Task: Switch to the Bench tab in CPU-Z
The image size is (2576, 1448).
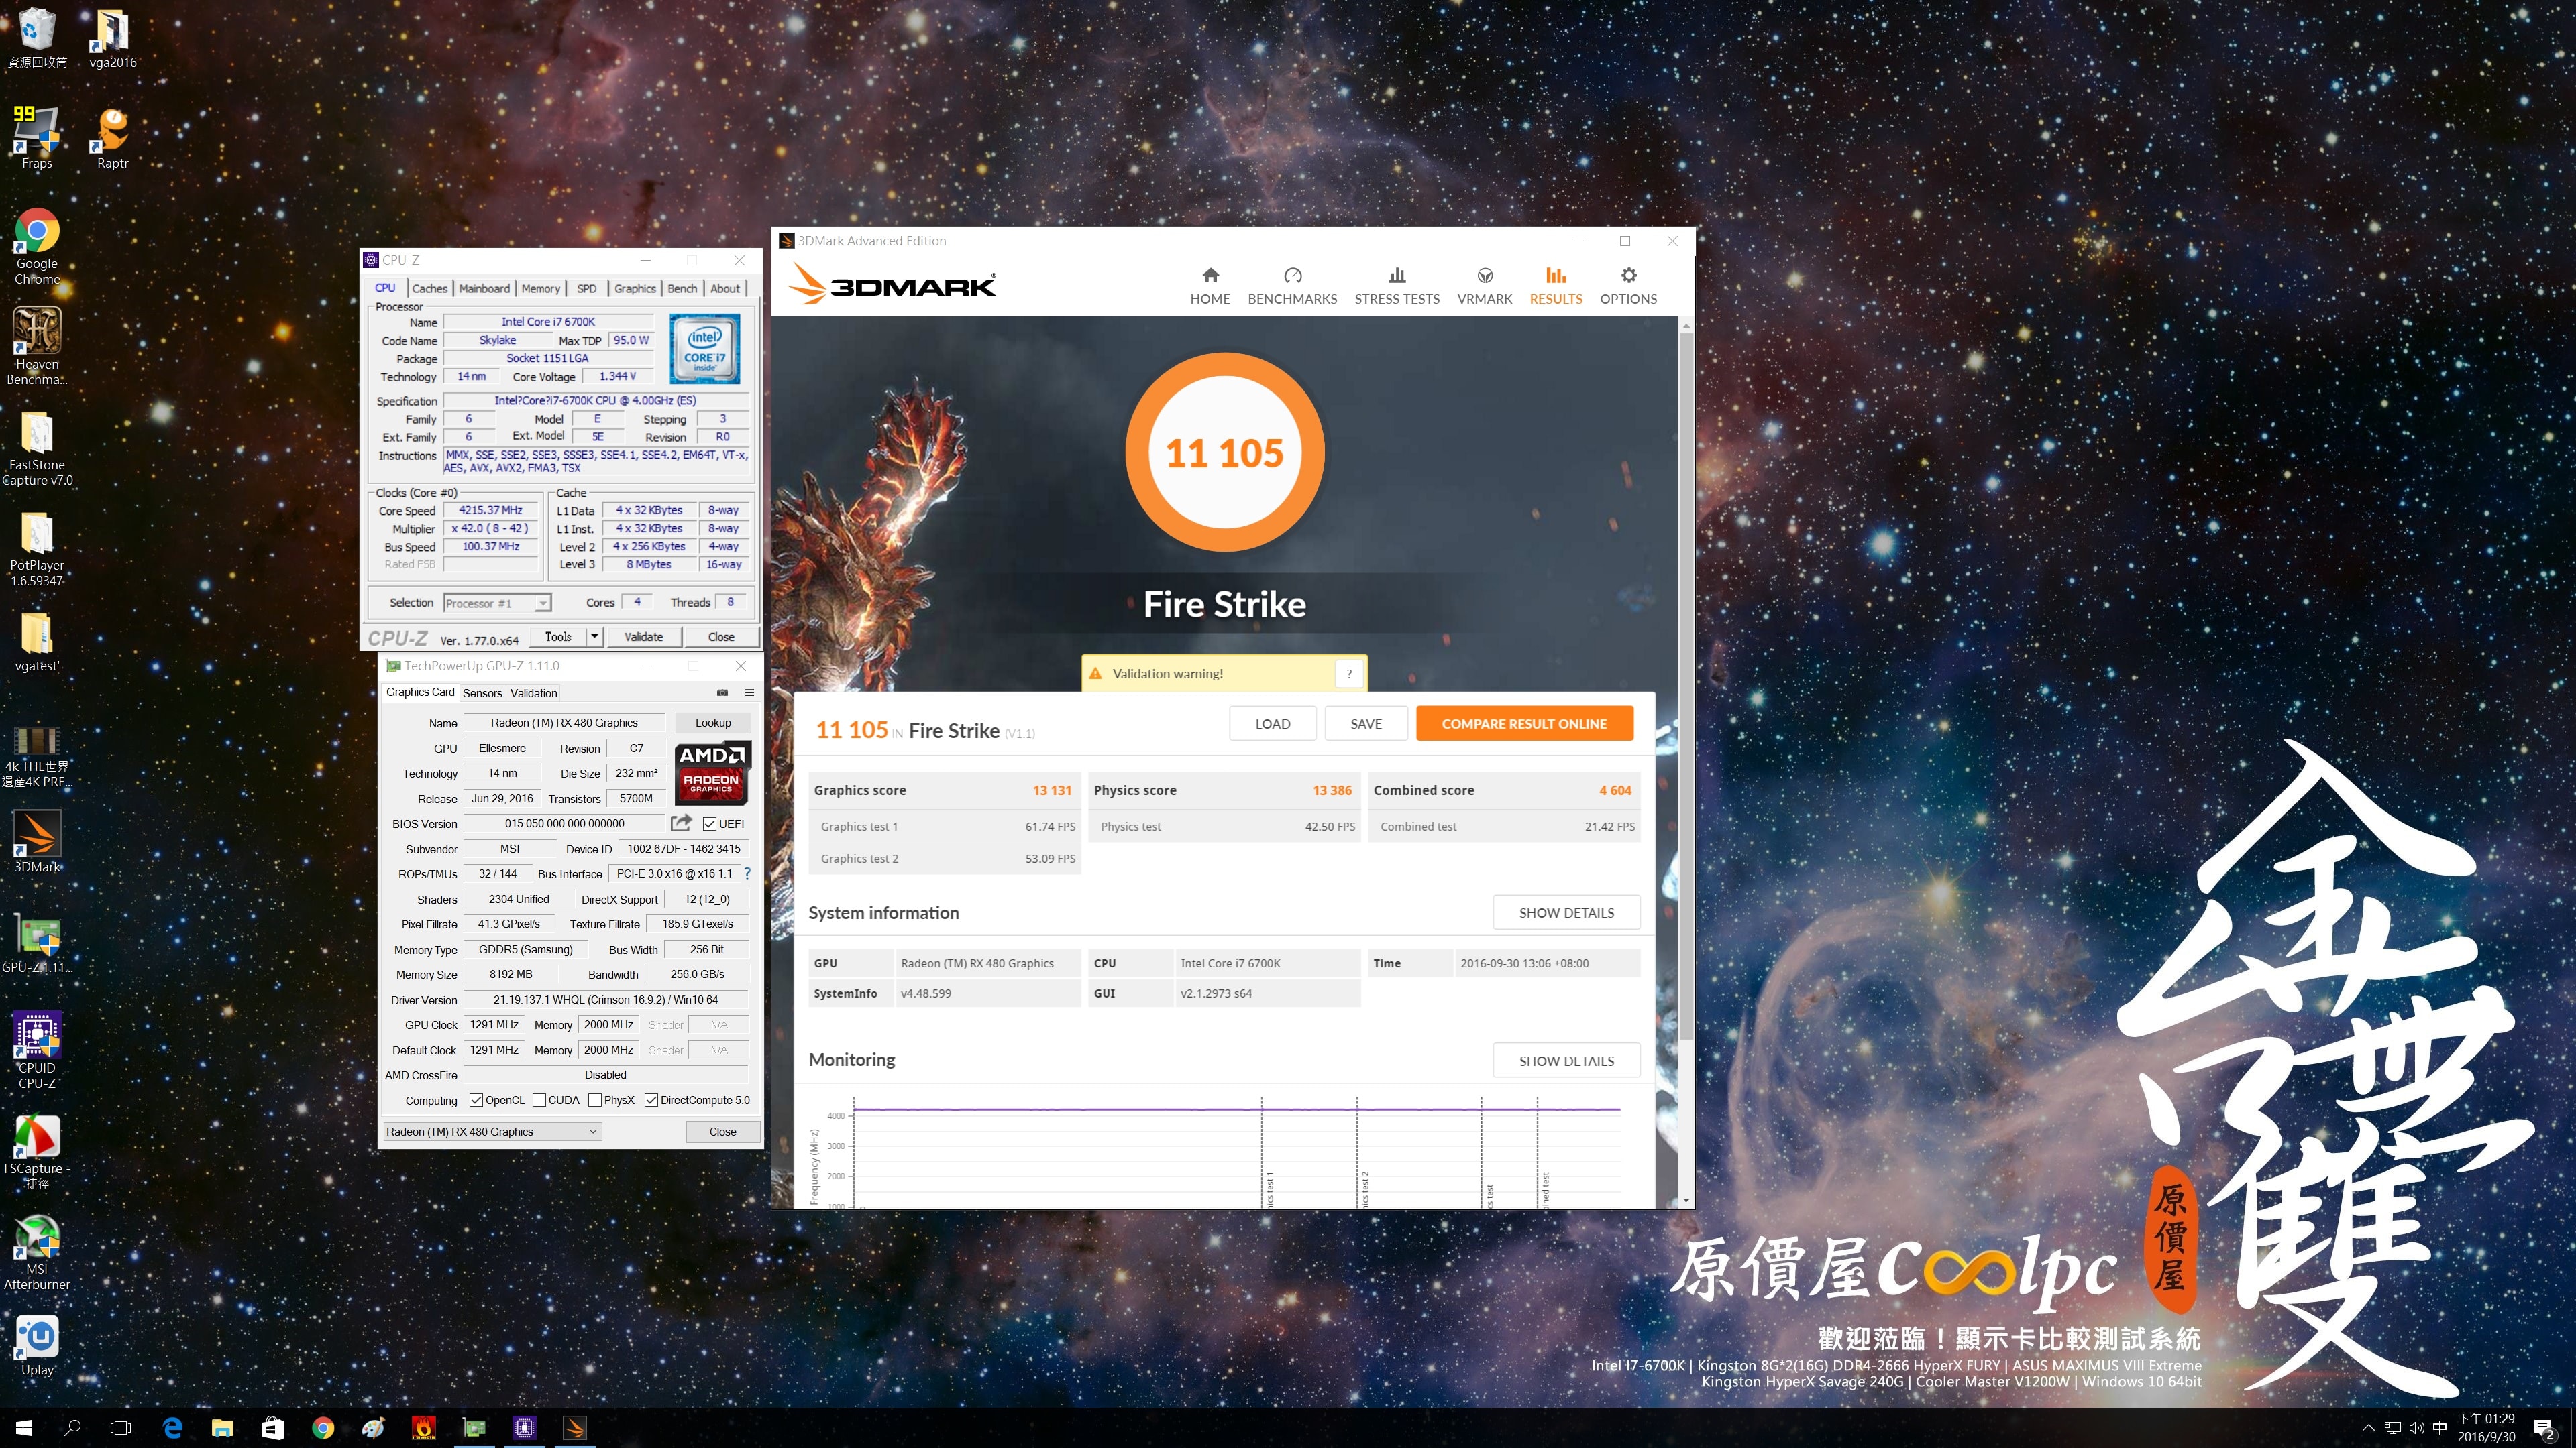Action: point(682,288)
